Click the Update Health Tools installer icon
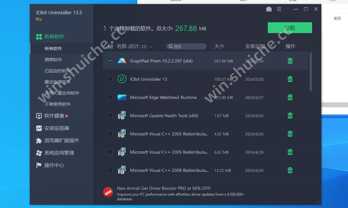Image resolution: width=348 pixels, height=208 pixels. [x=122, y=115]
